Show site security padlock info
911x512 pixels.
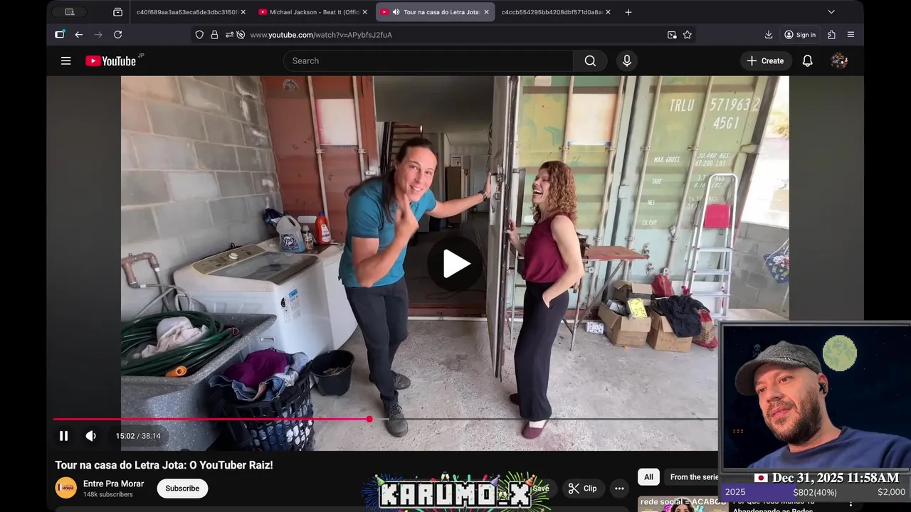(x=214, y=35)
